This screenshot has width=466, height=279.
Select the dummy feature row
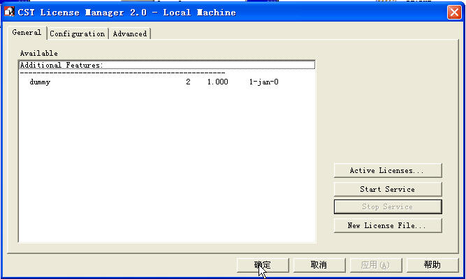167,82
